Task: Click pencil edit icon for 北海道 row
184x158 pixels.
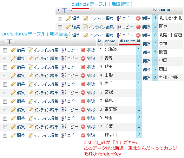Action: click(13, 50)
